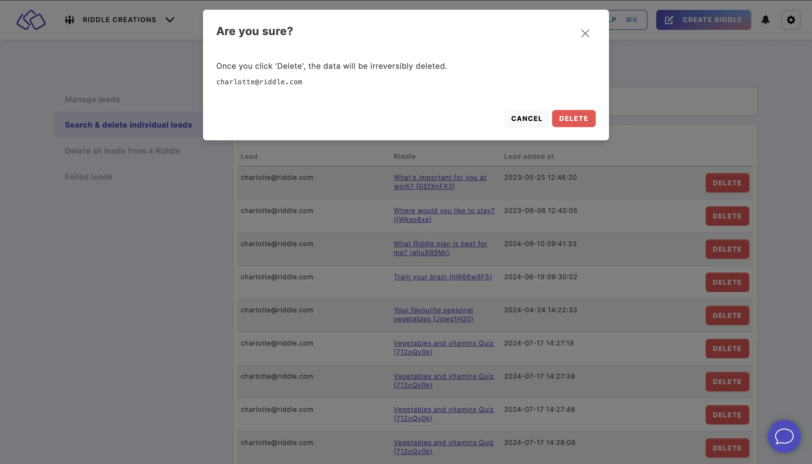
Task: Click the Cancel button on modal
Action: click(526, 118)
